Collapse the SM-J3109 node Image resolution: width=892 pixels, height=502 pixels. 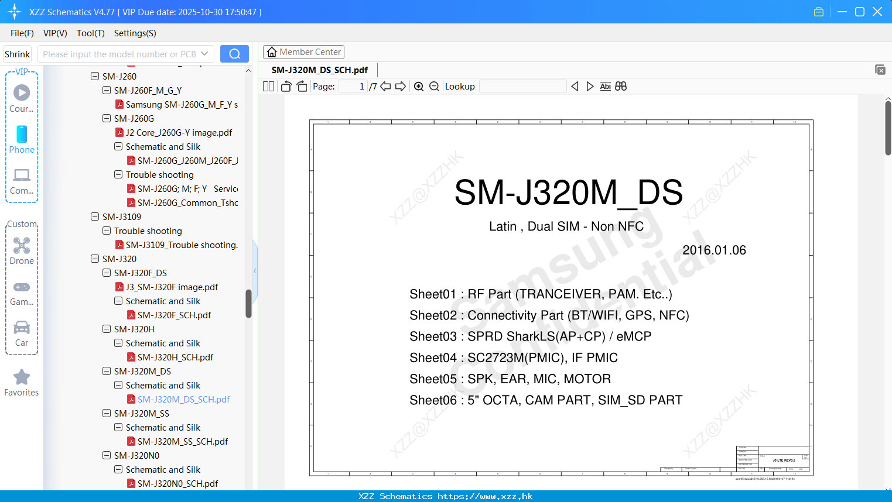click(x=95, y=216)
